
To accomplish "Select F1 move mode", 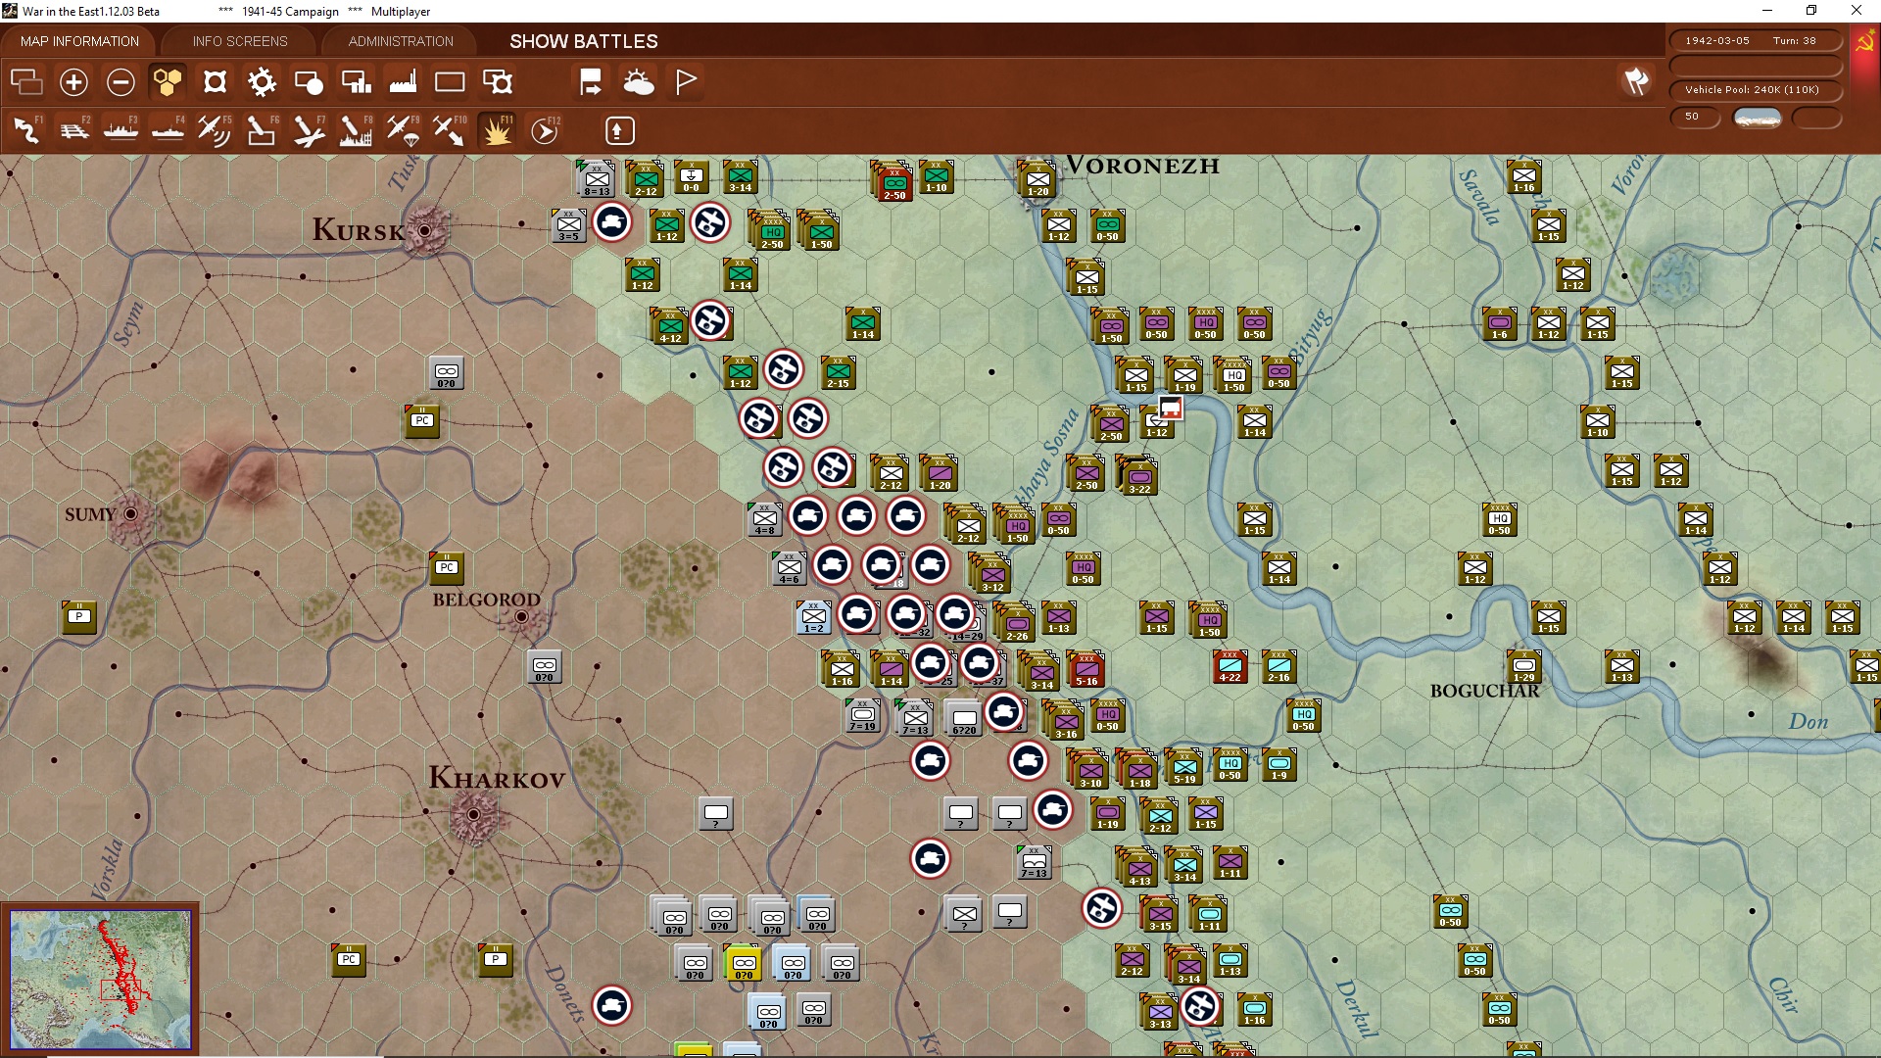I will (26, 130).
